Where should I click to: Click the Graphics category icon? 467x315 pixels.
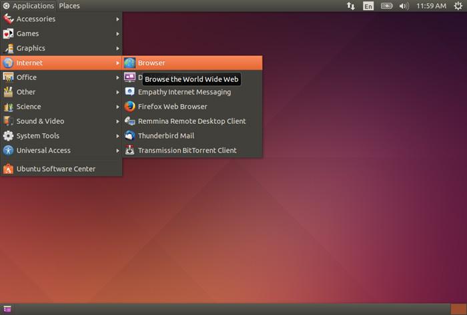tap(8, 48)
